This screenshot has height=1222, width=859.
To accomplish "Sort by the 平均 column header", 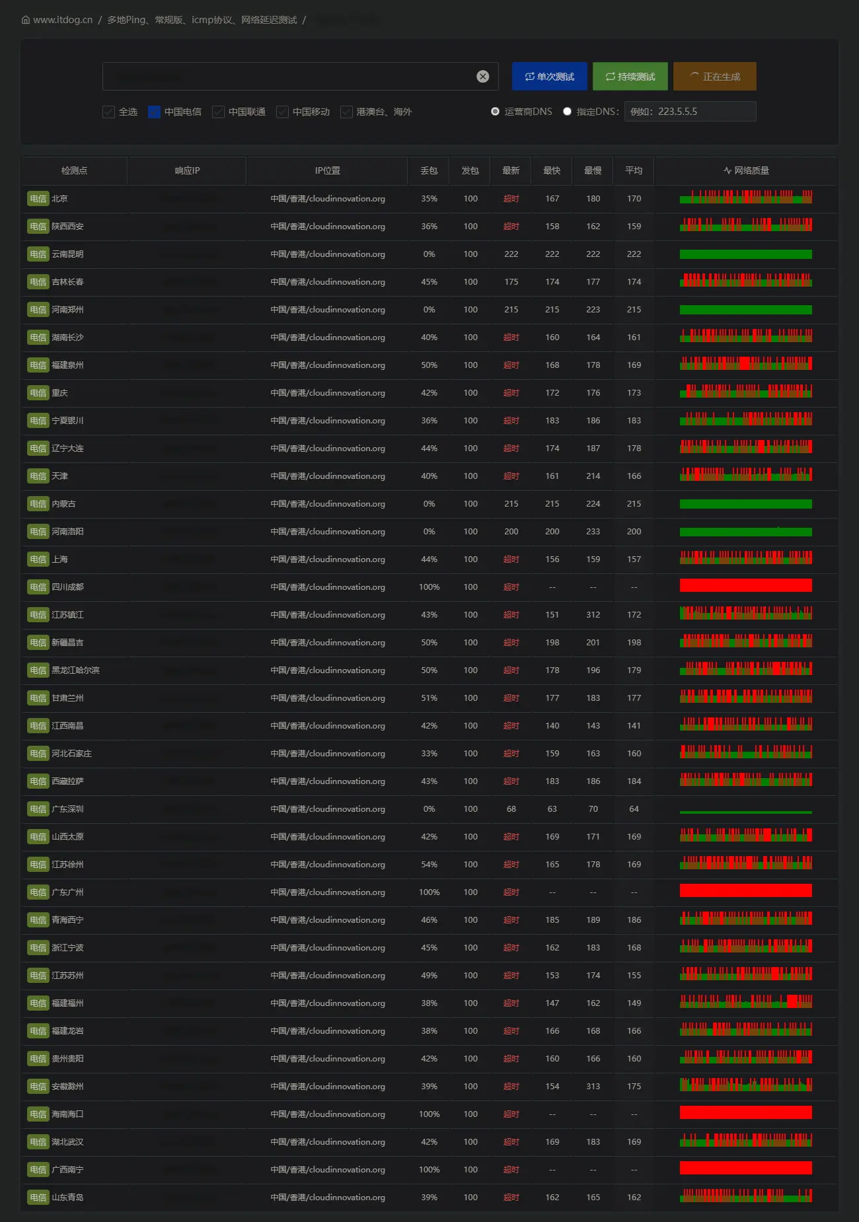I will click(634, 170).
